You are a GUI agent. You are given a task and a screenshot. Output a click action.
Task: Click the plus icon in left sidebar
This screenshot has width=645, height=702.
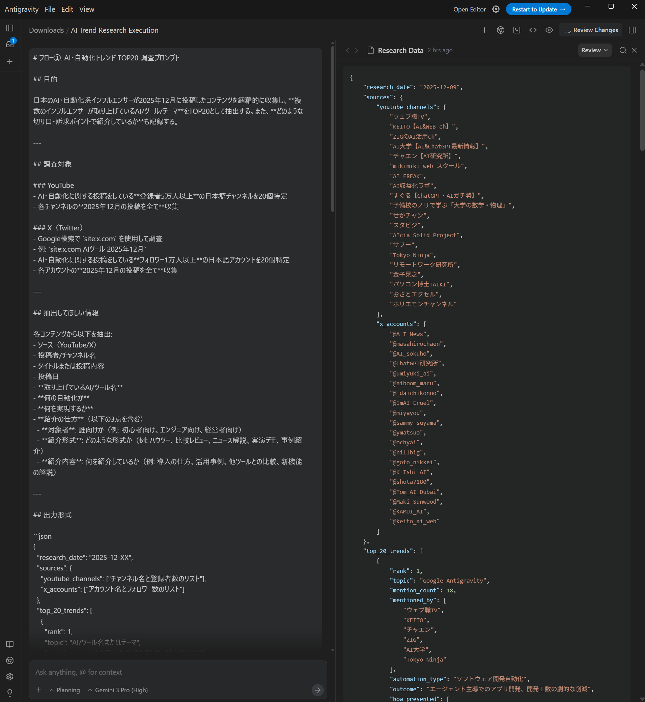[x=10, y=61]
